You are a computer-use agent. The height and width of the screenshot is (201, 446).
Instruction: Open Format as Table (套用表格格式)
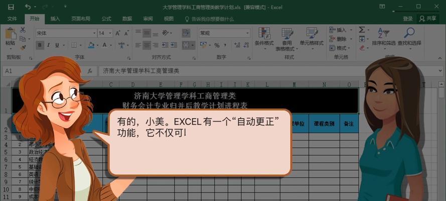click(287, 39)
